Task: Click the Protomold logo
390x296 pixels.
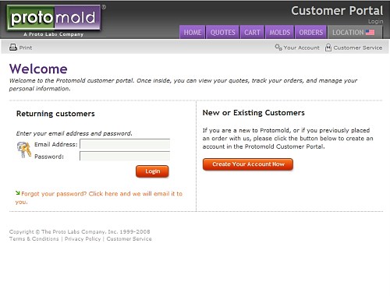Action: click(x=54, y=20)
